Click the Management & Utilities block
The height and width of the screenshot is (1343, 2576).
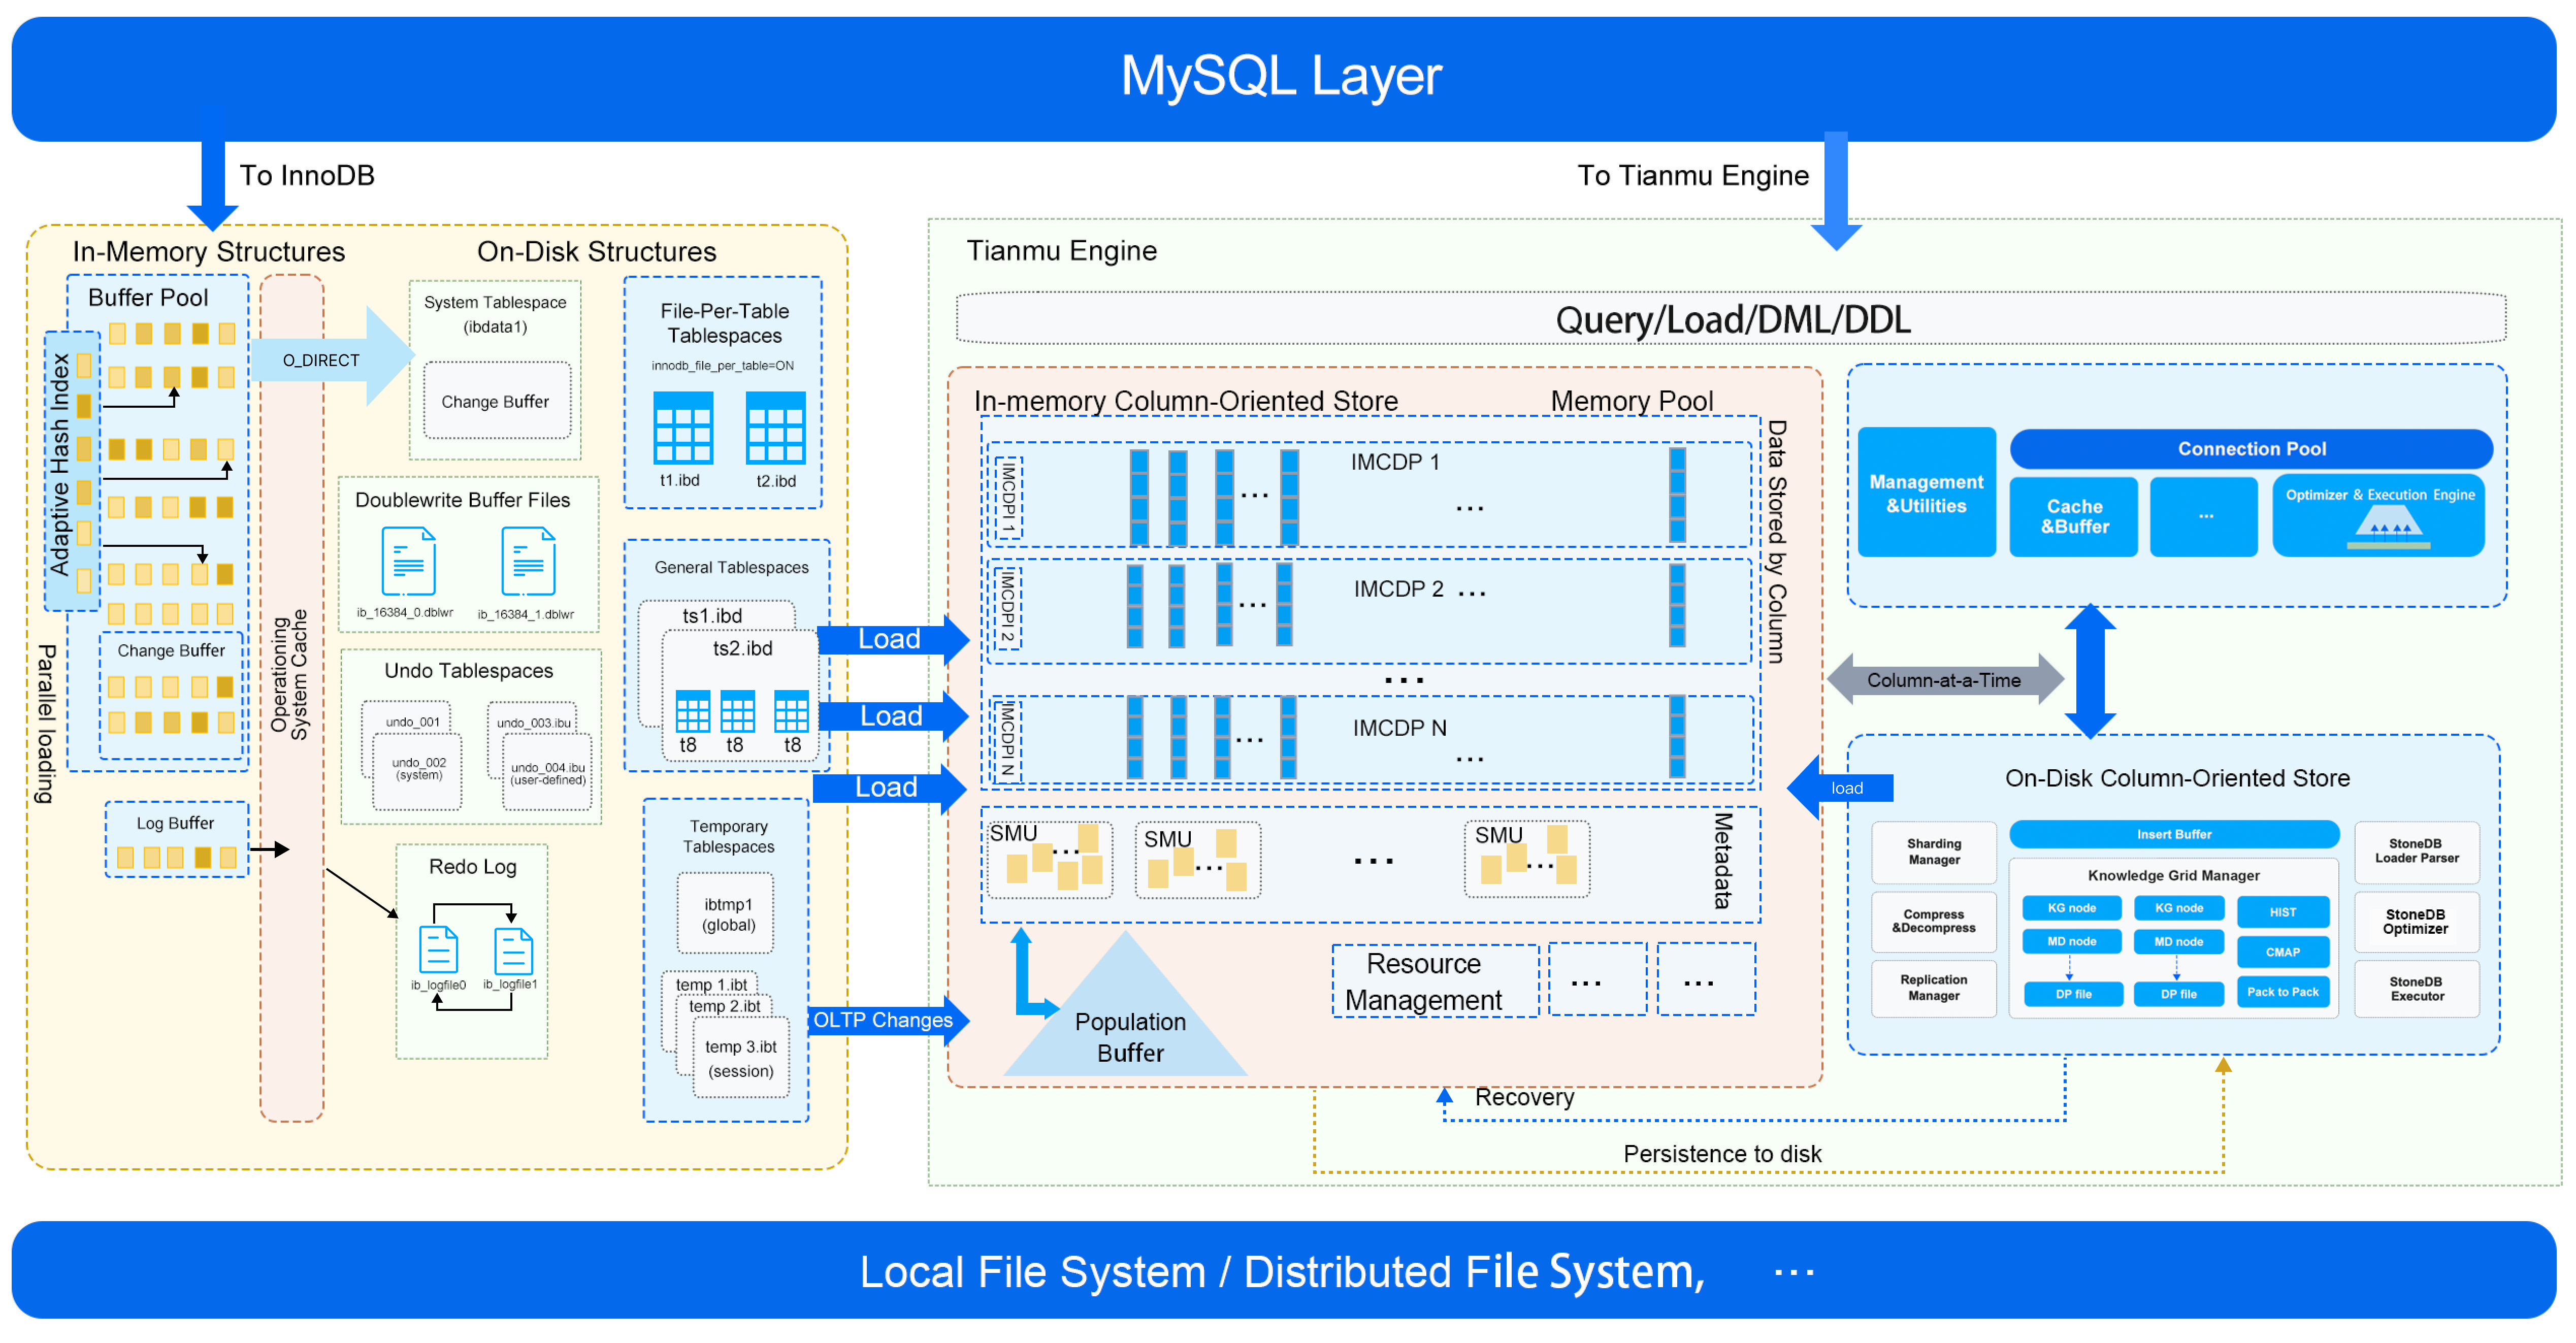point(1926,493)
